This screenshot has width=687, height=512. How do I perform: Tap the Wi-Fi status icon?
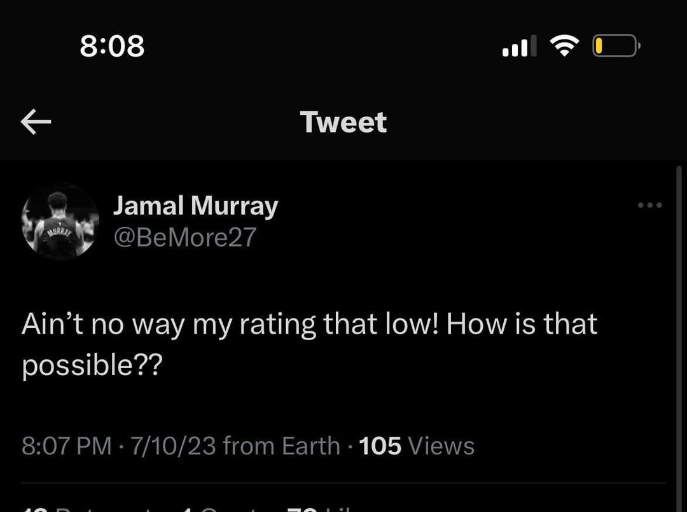coord(564,46)
